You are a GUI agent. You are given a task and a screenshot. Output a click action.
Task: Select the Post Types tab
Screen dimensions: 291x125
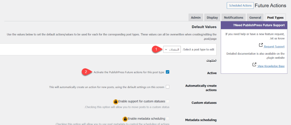click(275, 17)
